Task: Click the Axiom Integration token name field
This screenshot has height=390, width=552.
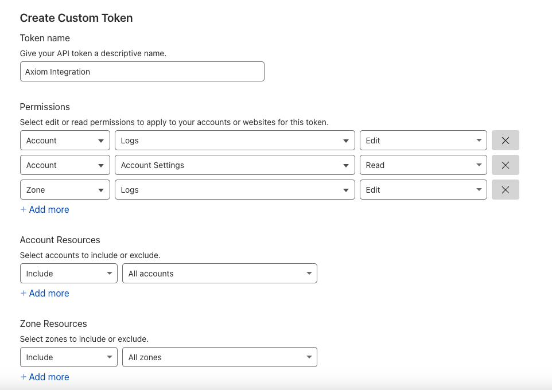Action: (x=142, y=72)
